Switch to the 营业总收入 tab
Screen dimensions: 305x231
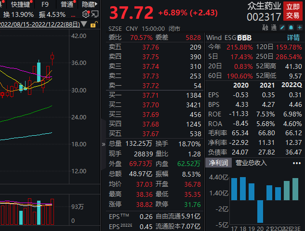[251, 163]
